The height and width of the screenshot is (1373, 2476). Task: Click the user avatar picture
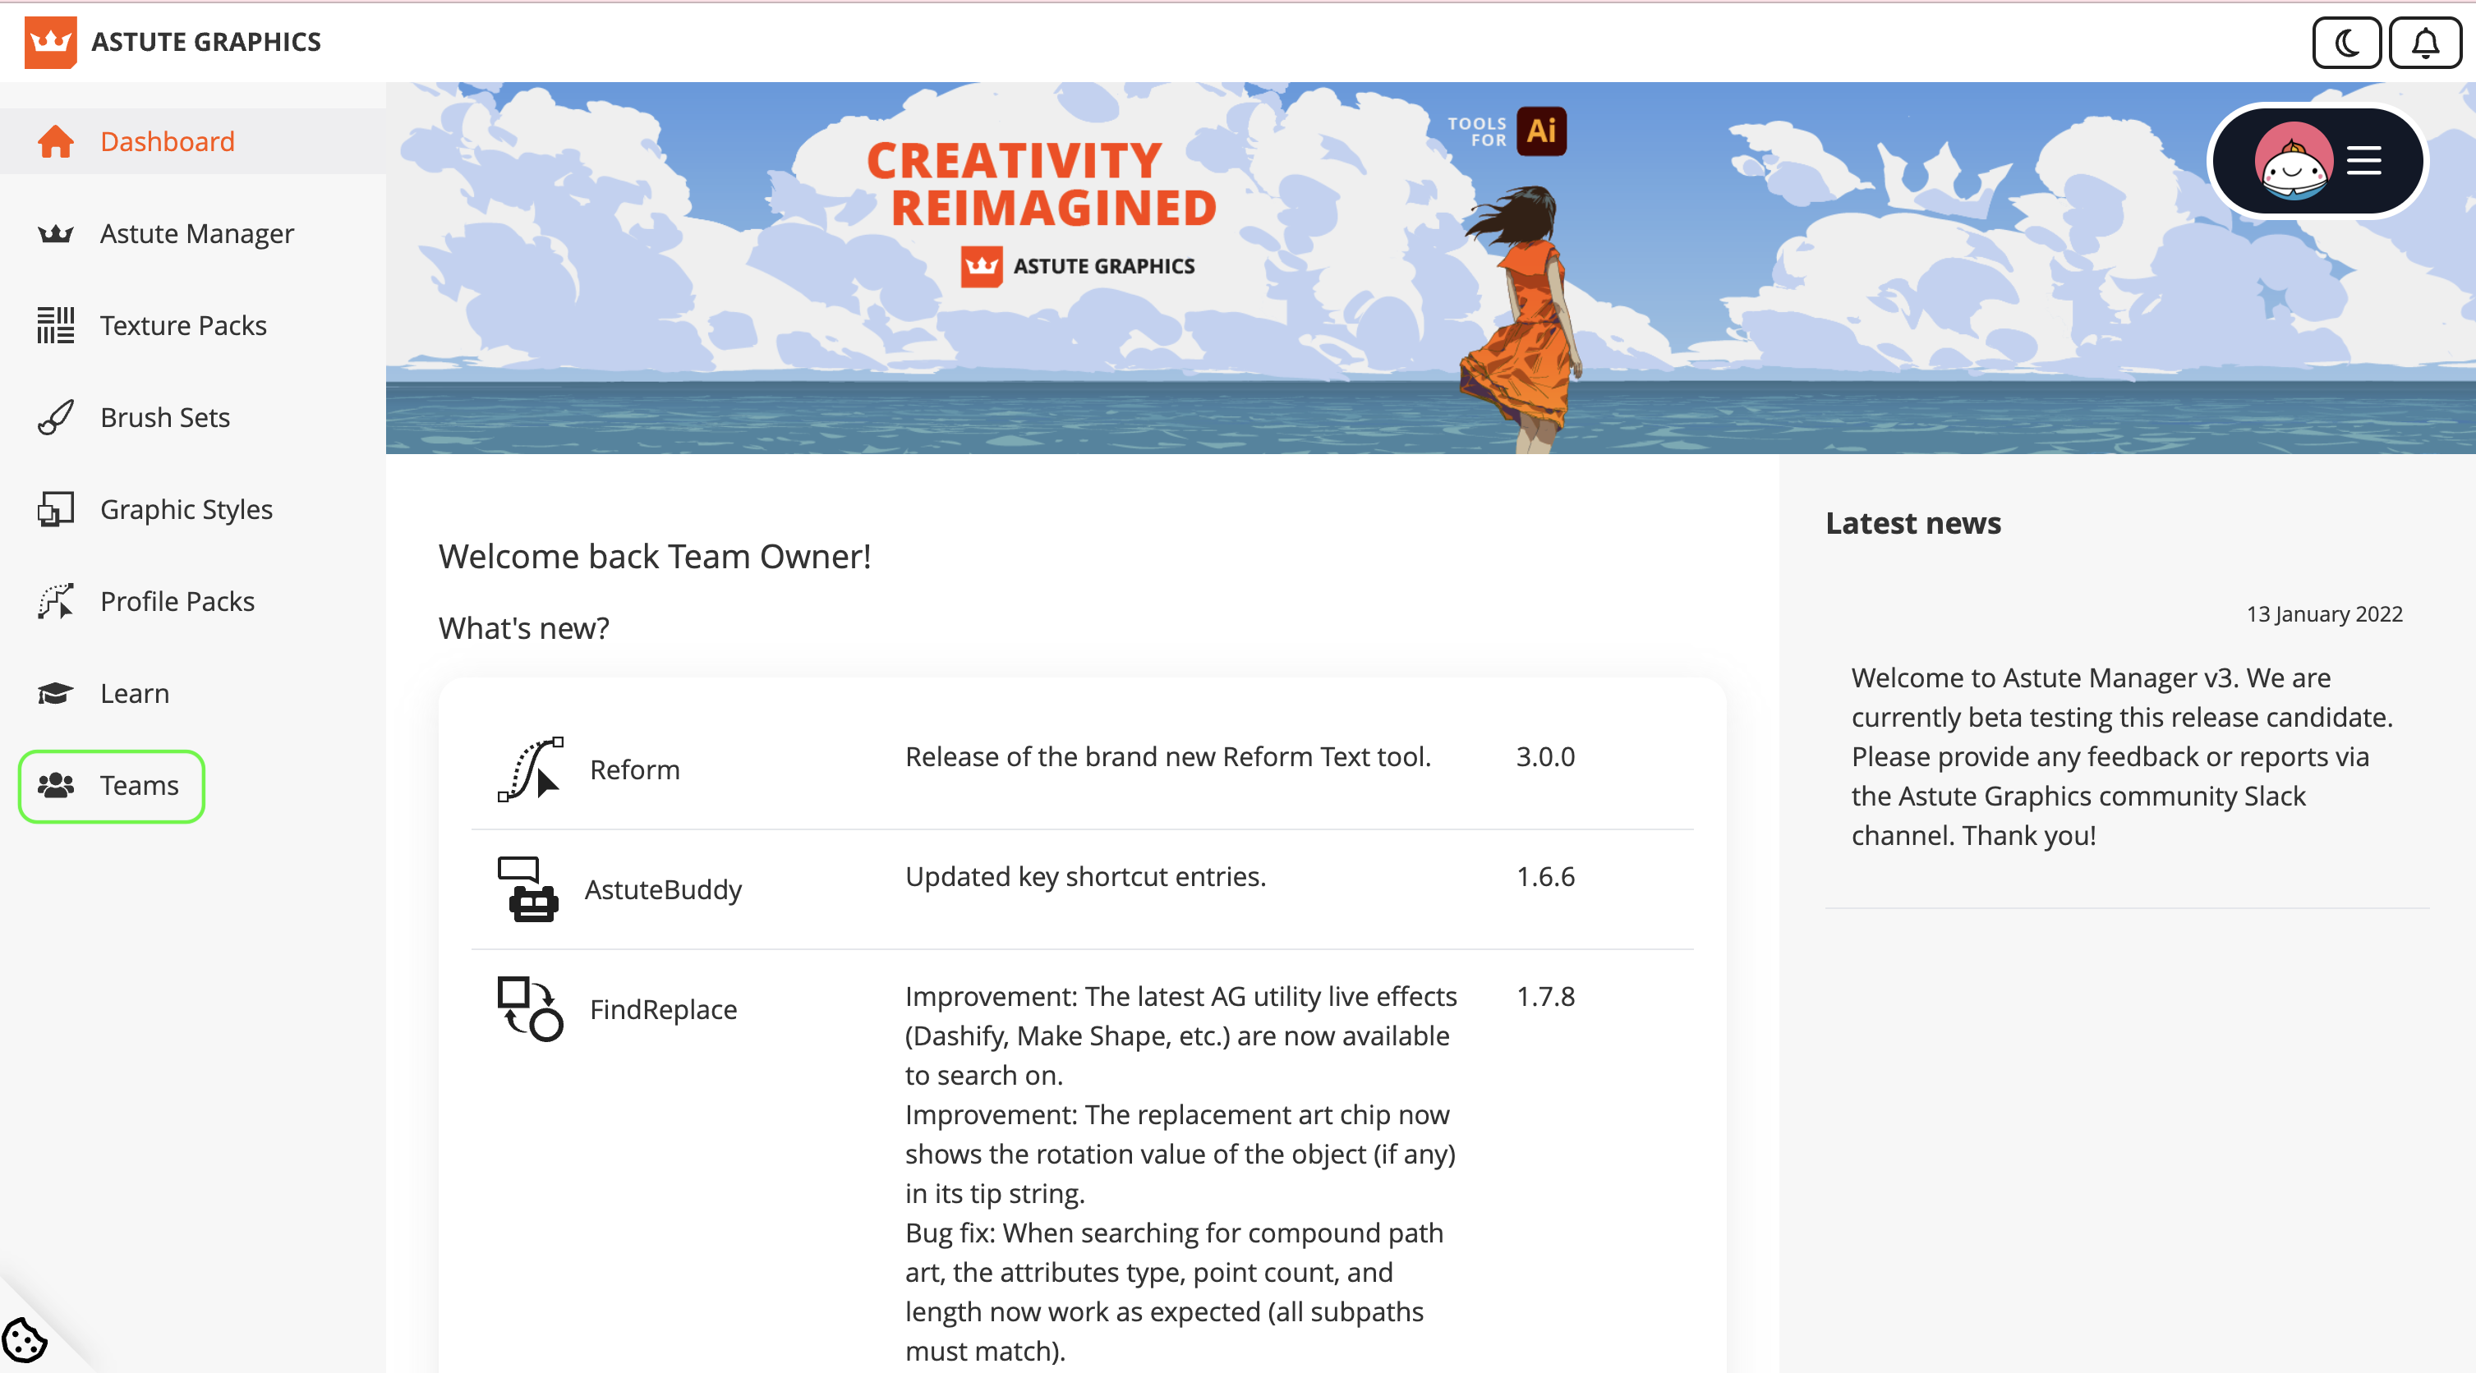click(x=2293, y=160)
